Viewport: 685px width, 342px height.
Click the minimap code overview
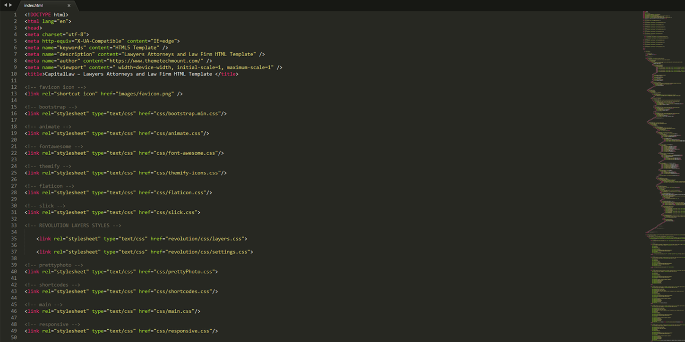pos(663,176)
